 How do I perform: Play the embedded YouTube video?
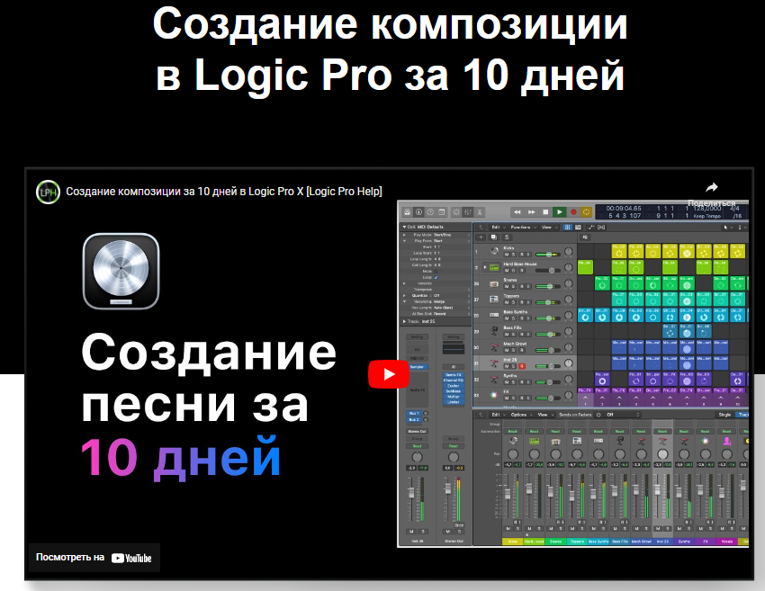point(388,374)
